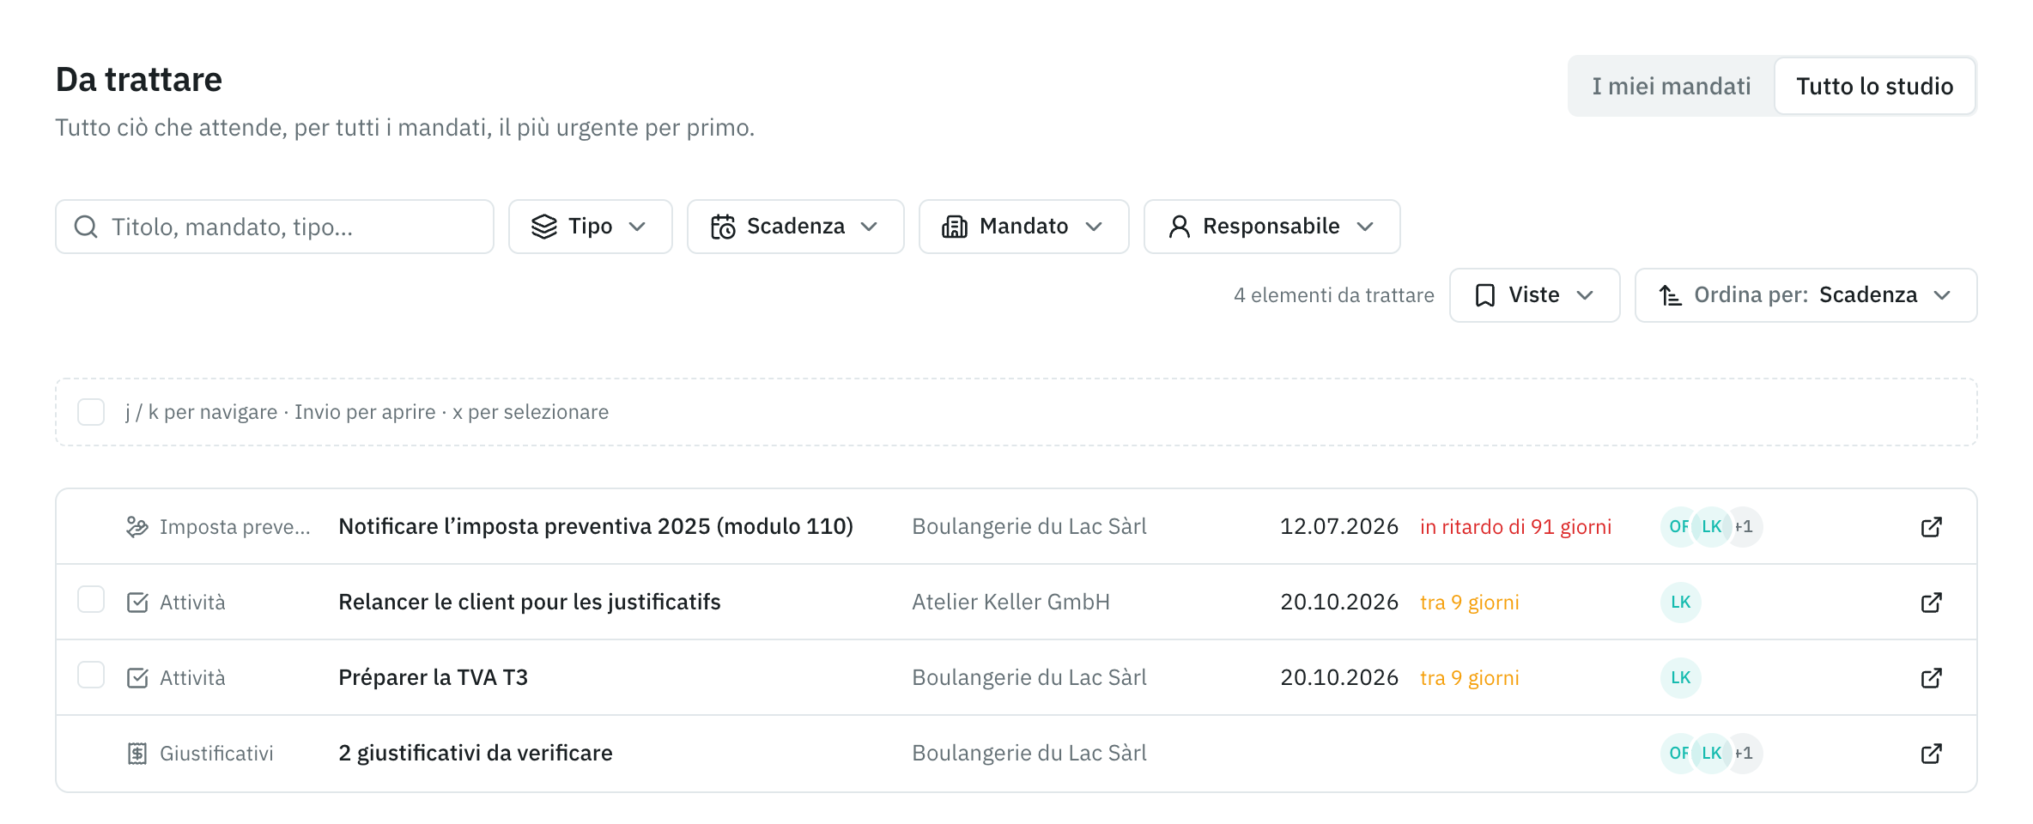Click OF avatar in the imposta preventiva row
Screen dimensions: 2033x824
click(1678, 527)
